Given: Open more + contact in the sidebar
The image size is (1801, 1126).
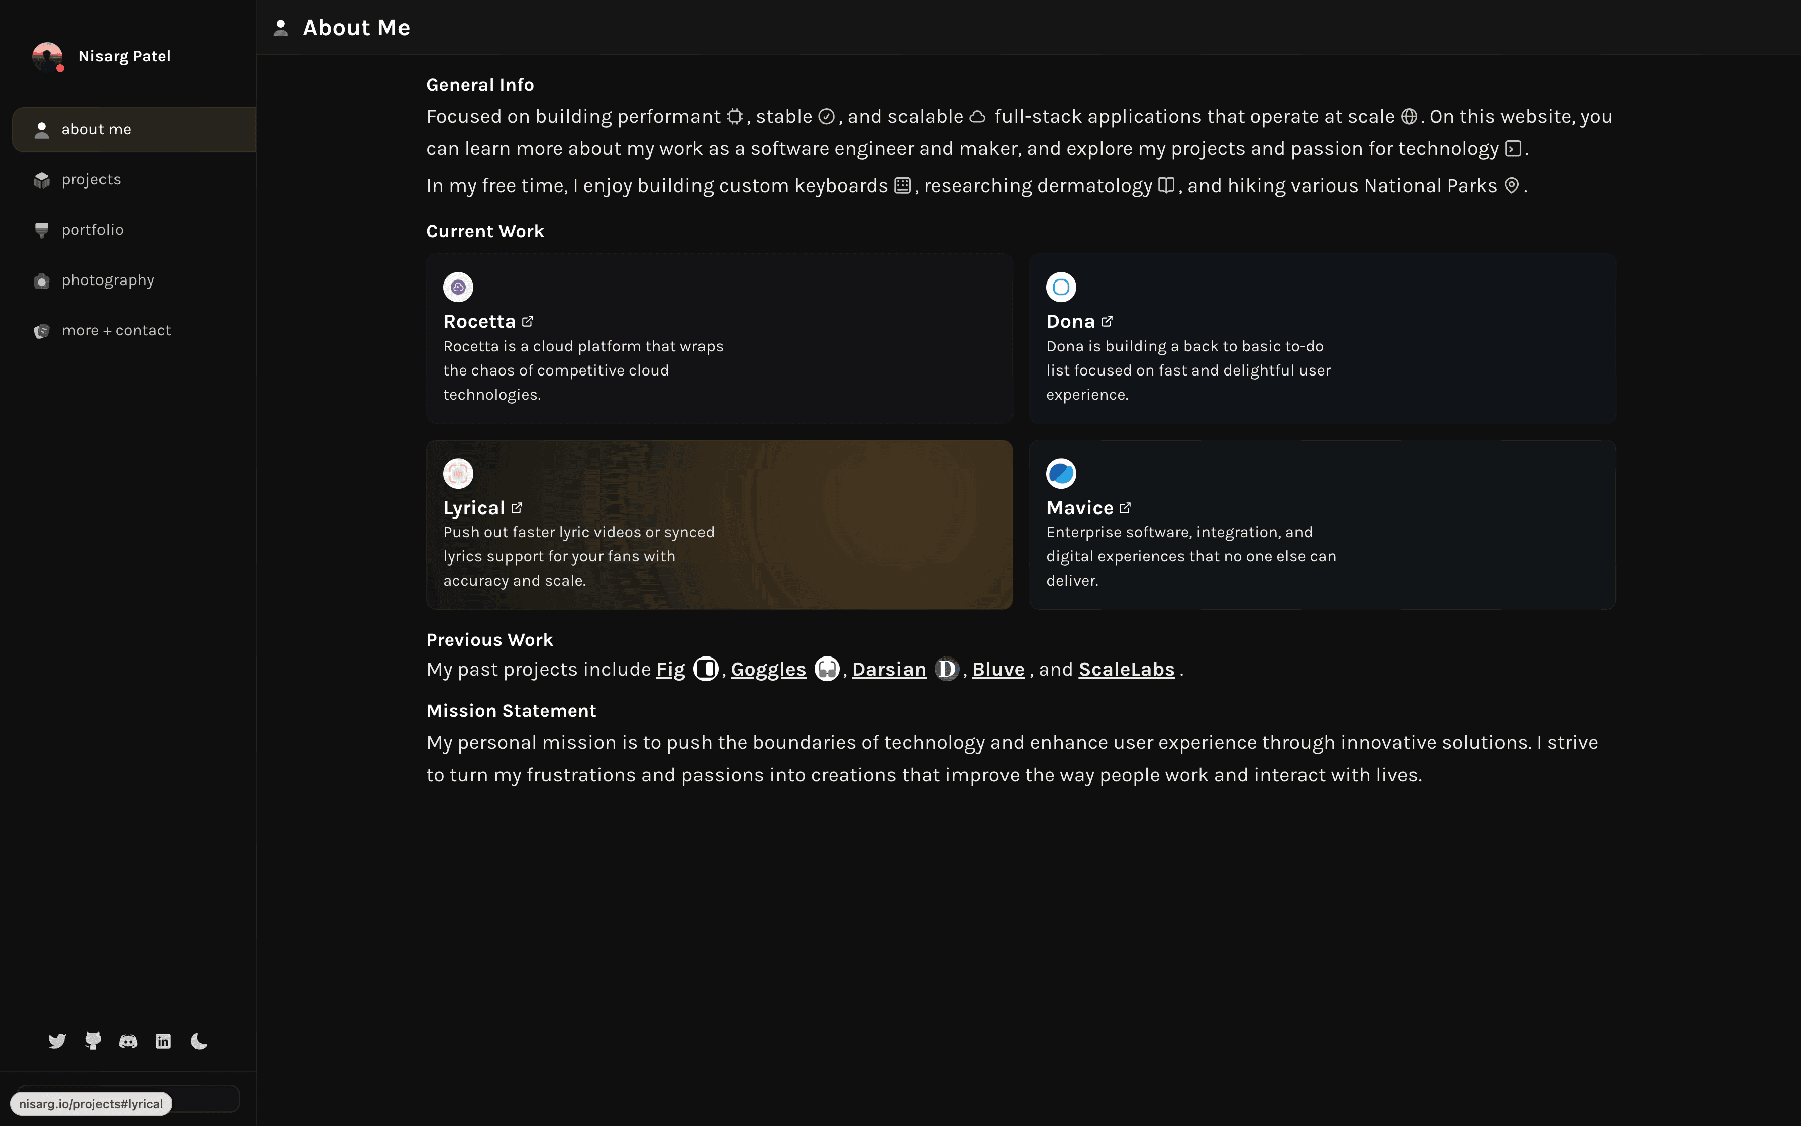Looking at the screenshot, I should coord(116,331).
